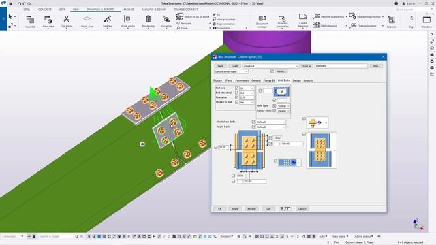Screen dimensions: 436x245
Task: Click the Tolerance value field
Action: point(247,97)
